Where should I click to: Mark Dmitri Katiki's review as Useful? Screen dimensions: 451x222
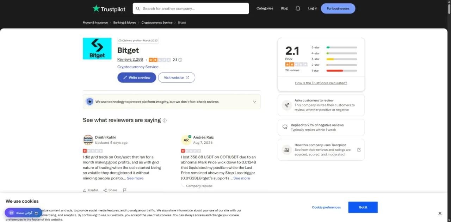90,190
